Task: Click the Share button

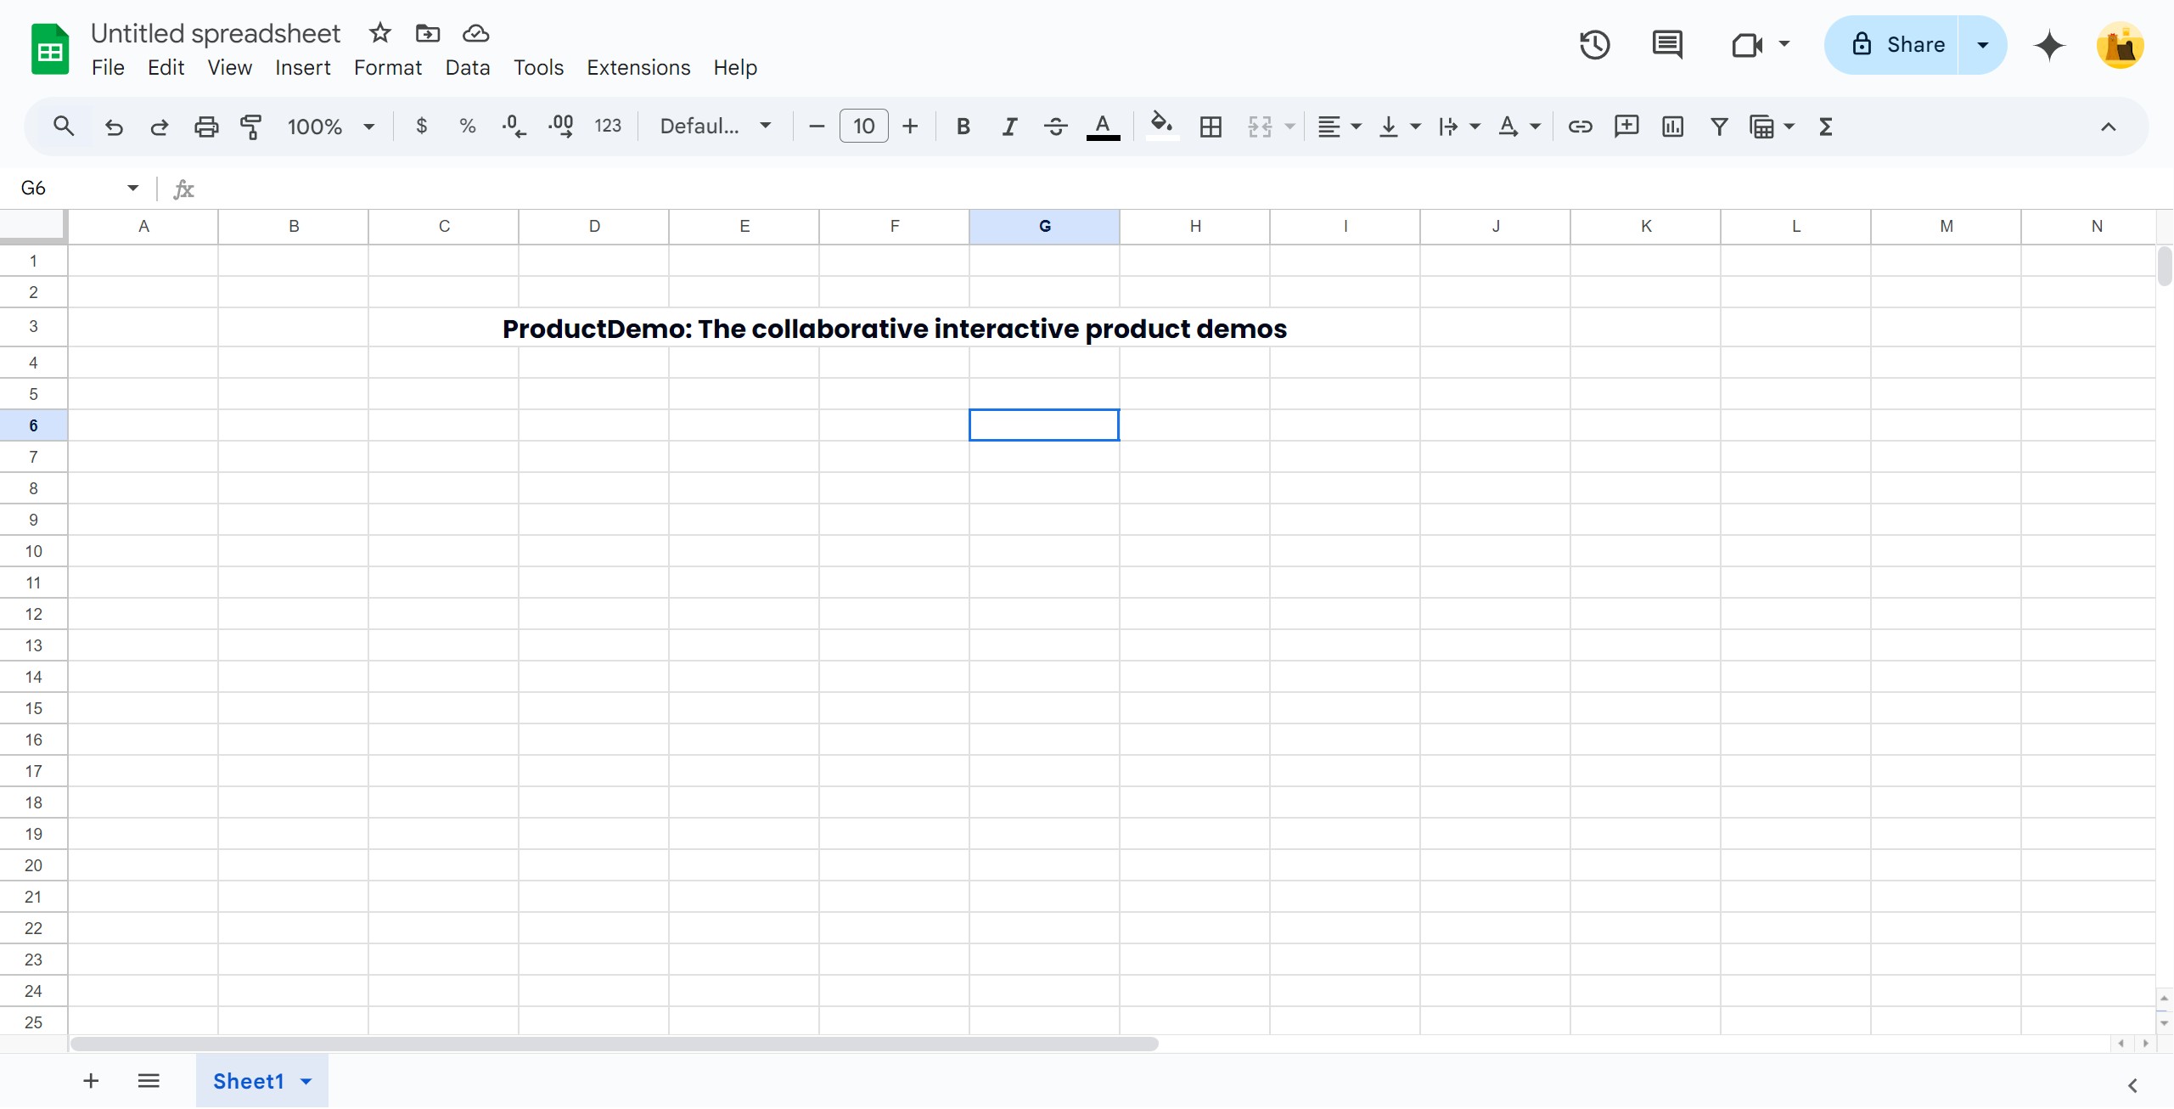Action: [1891, 44]
